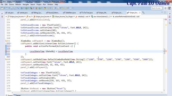
Task: Click the warning marker on line 161
Action: pos(6,41)
